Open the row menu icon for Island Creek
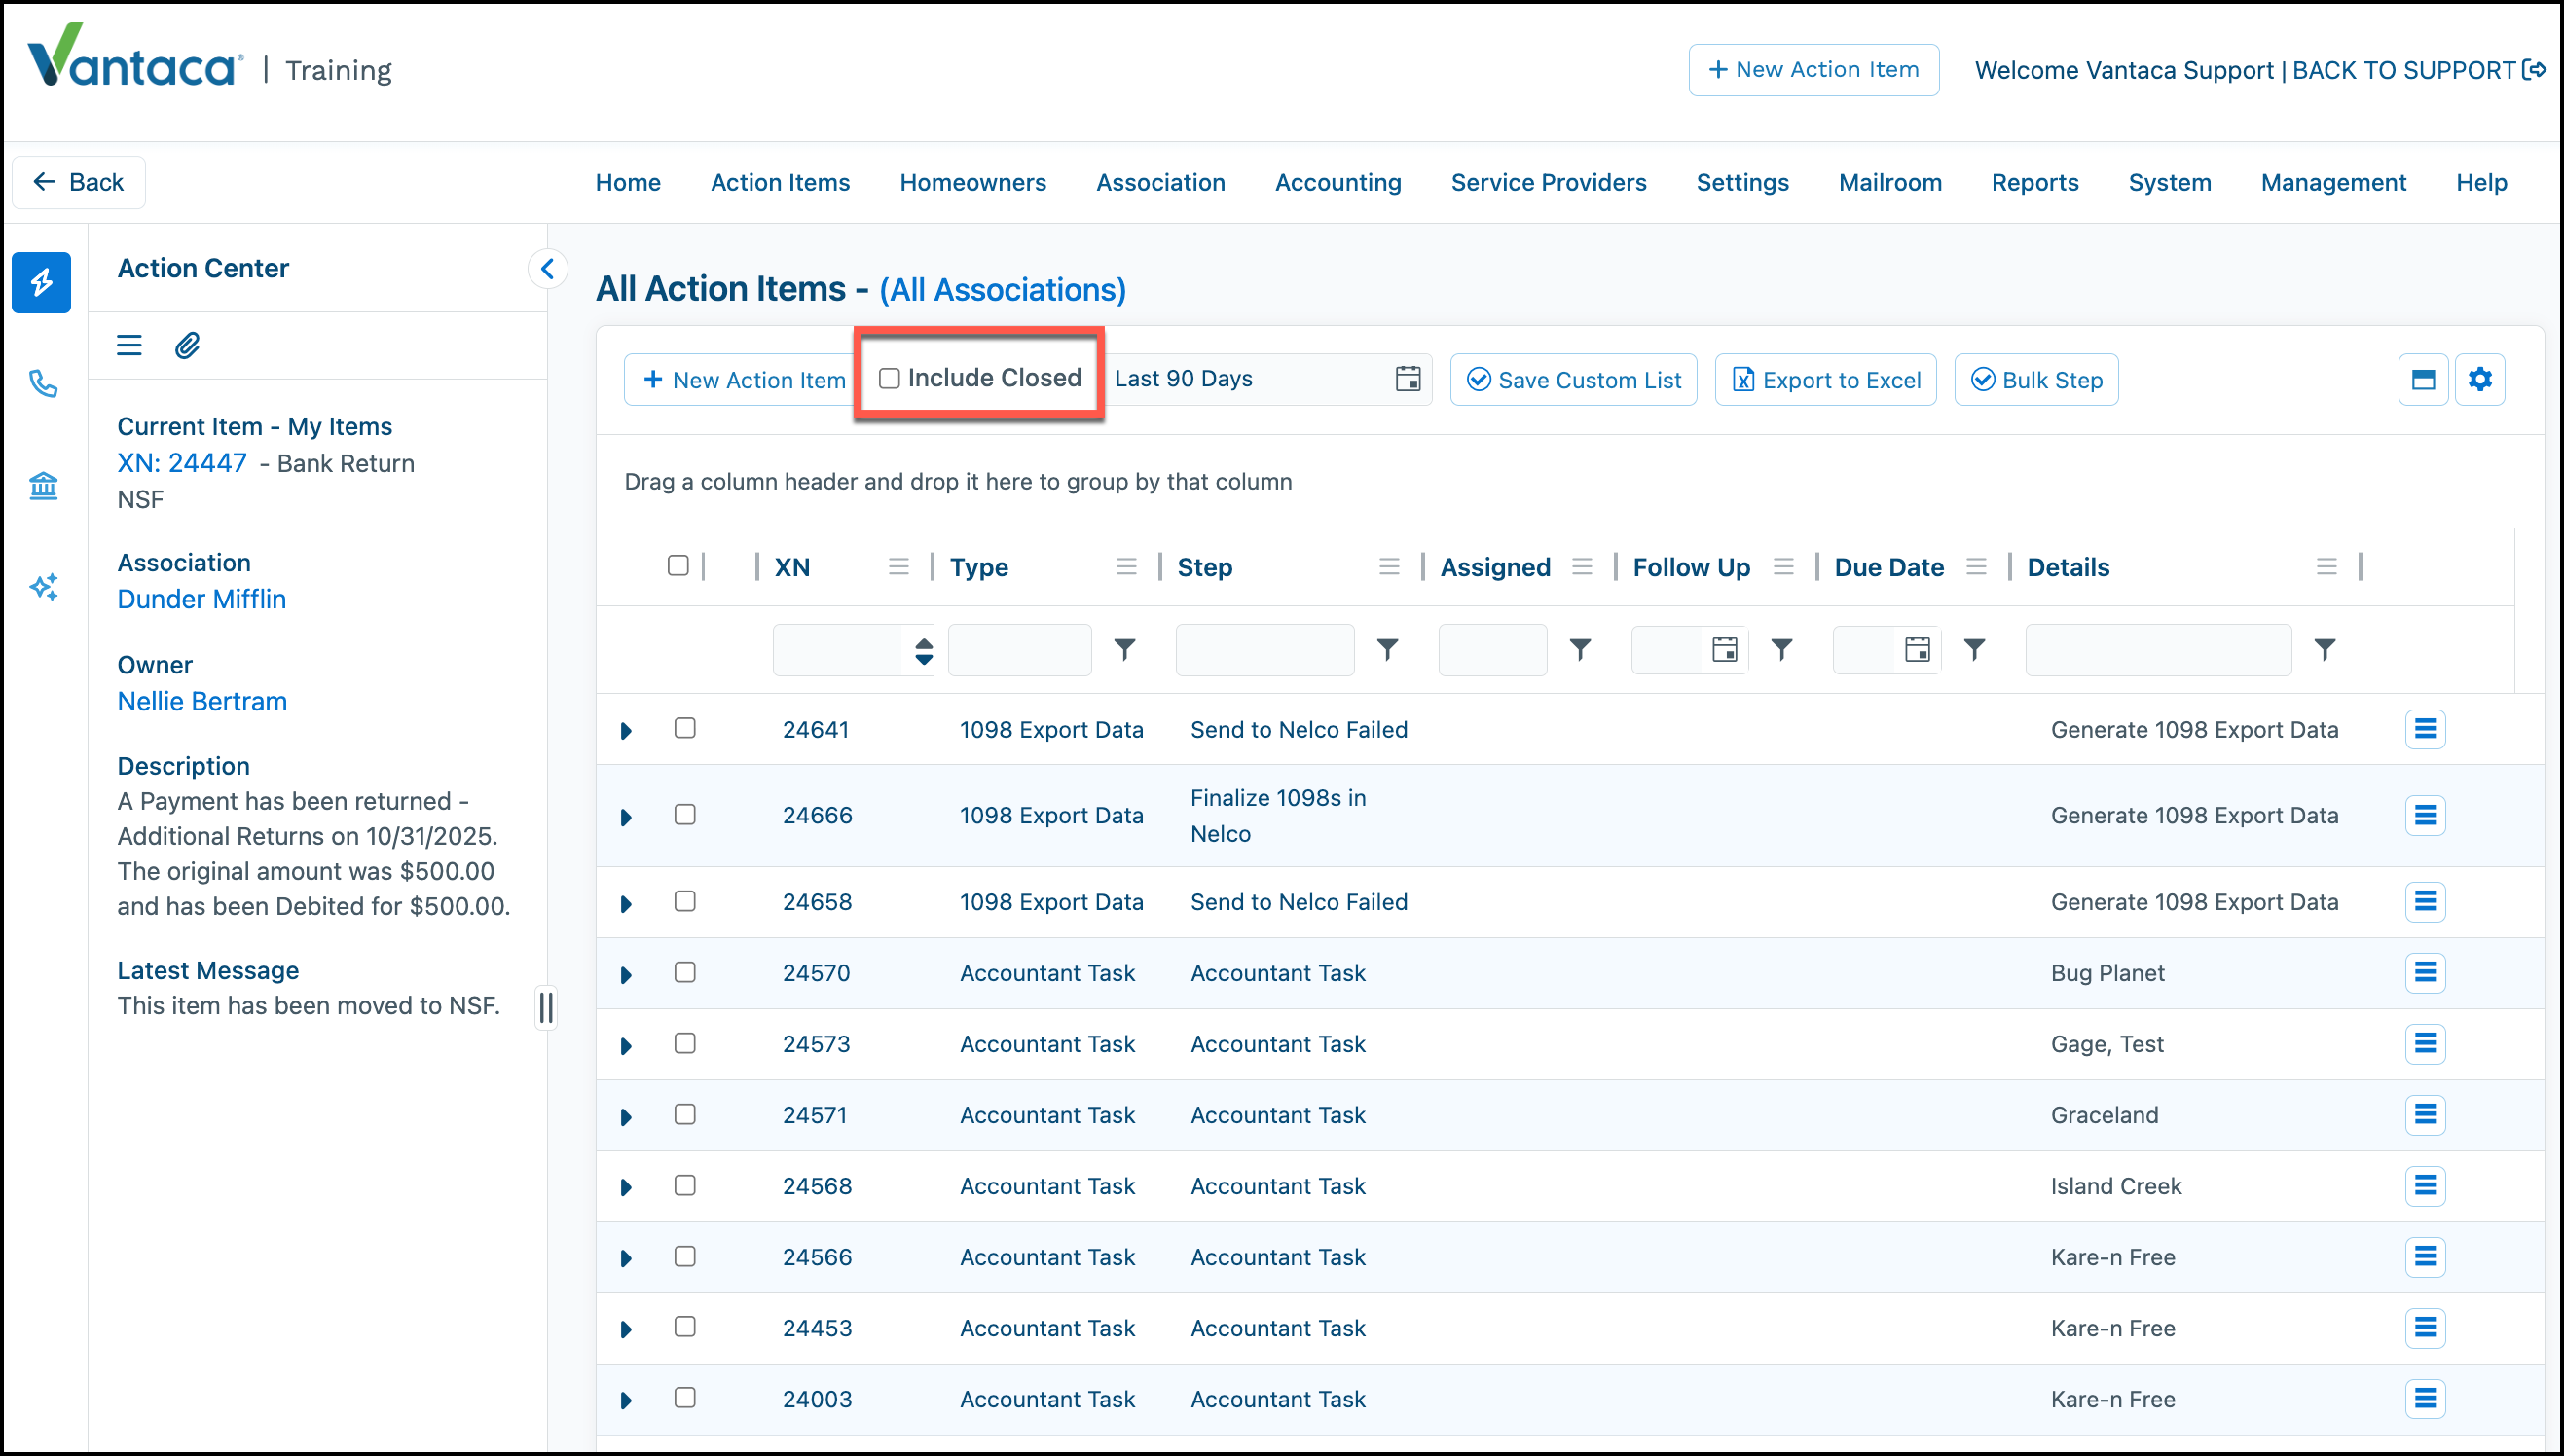Screen dimensions: 2564x1456 pyautogui.click(x=2425, y=1186)
